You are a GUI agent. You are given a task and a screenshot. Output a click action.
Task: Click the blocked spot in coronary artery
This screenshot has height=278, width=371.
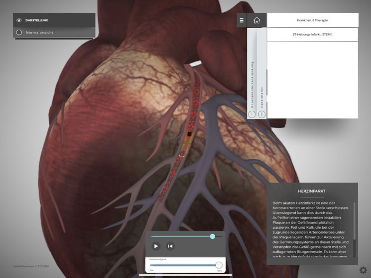(189, 134)
